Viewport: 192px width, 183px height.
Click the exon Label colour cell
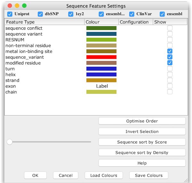102,86
